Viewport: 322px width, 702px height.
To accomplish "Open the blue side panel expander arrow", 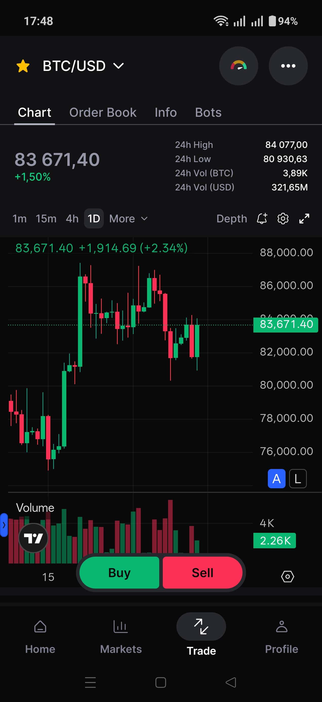I will 4,525.
